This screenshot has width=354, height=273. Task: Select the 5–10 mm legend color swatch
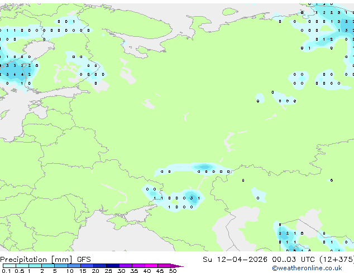61,266
